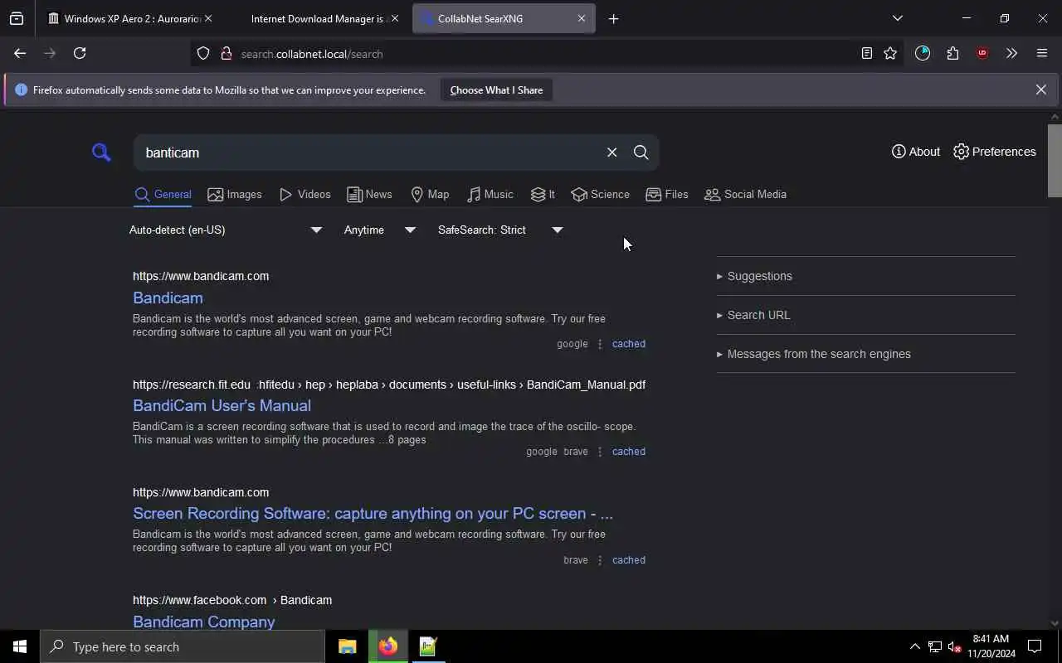Click the site information lock icon
Screen dimensions: 1062x663
coord(226,54)
